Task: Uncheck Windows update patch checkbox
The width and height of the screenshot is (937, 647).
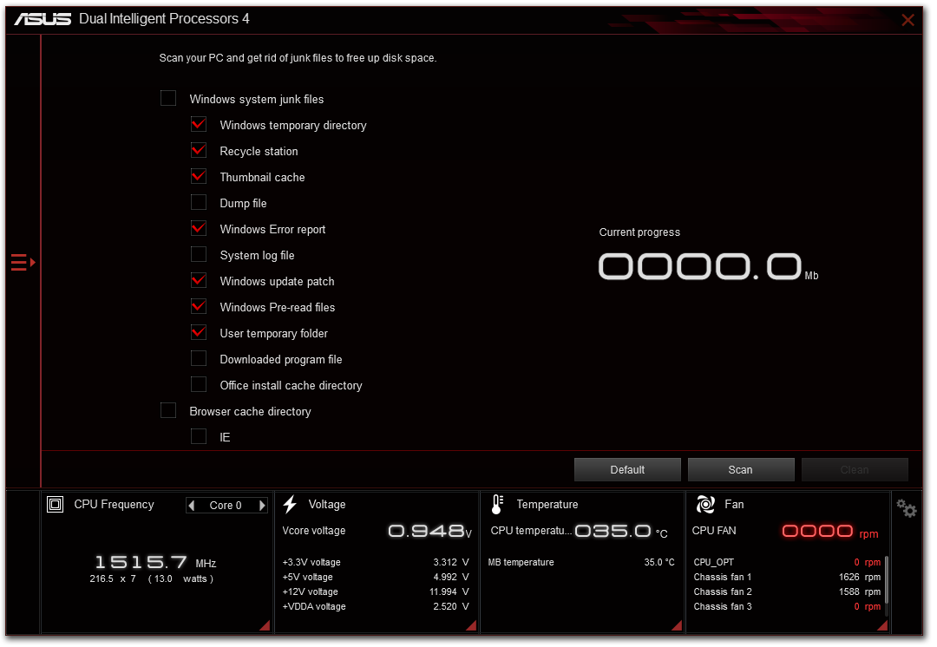Action: coord(199,281)
